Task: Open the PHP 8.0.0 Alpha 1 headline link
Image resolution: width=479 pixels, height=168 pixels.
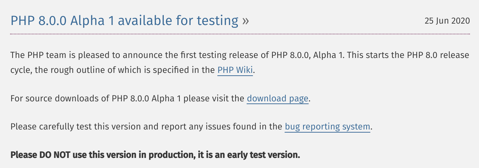Action: (124, 21)
